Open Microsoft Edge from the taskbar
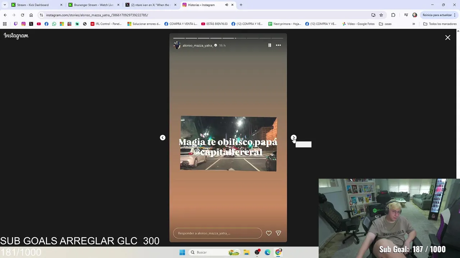460x258 pixels. pyautogui.click(x=267, y=252)
